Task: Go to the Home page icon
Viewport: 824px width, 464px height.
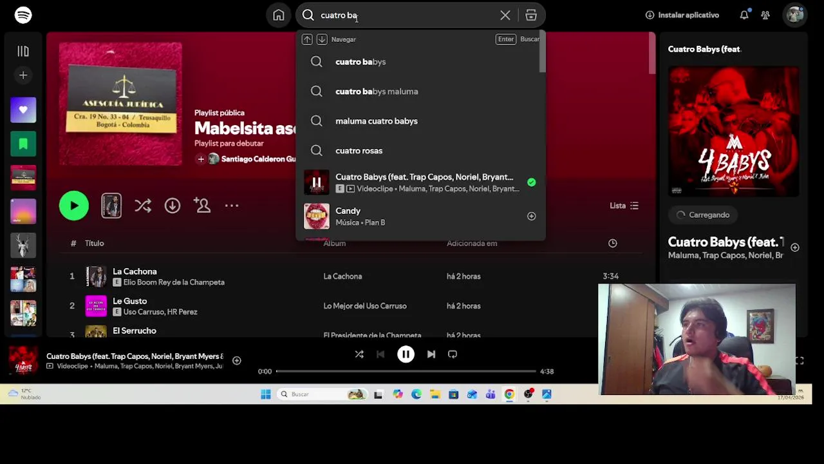Action: coord(278,15)
